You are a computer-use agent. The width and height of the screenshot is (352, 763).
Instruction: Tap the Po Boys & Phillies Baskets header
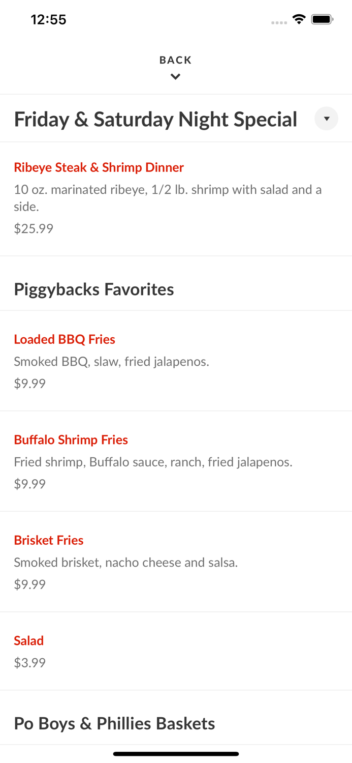[114, 723]
